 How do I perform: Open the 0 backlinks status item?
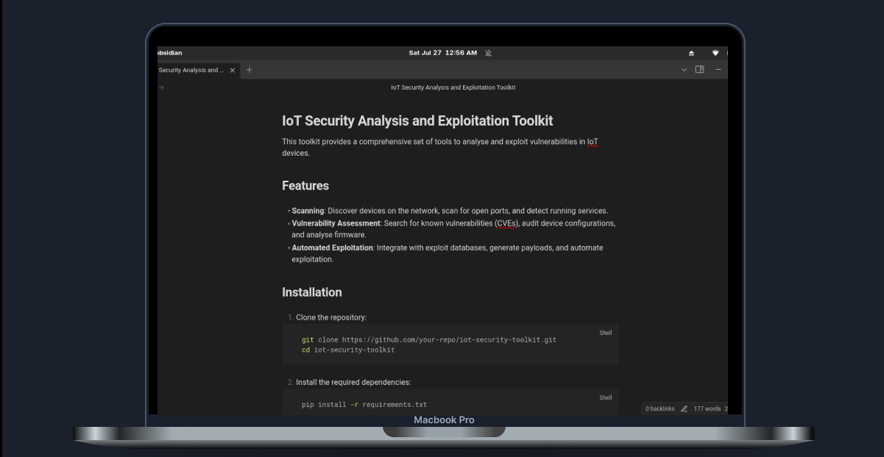click(x=660, y=409)
